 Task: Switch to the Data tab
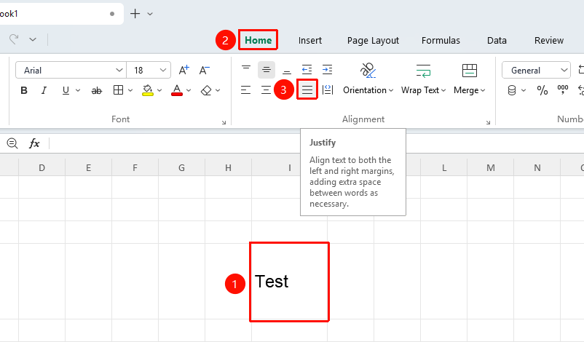[x=497, y=40]
